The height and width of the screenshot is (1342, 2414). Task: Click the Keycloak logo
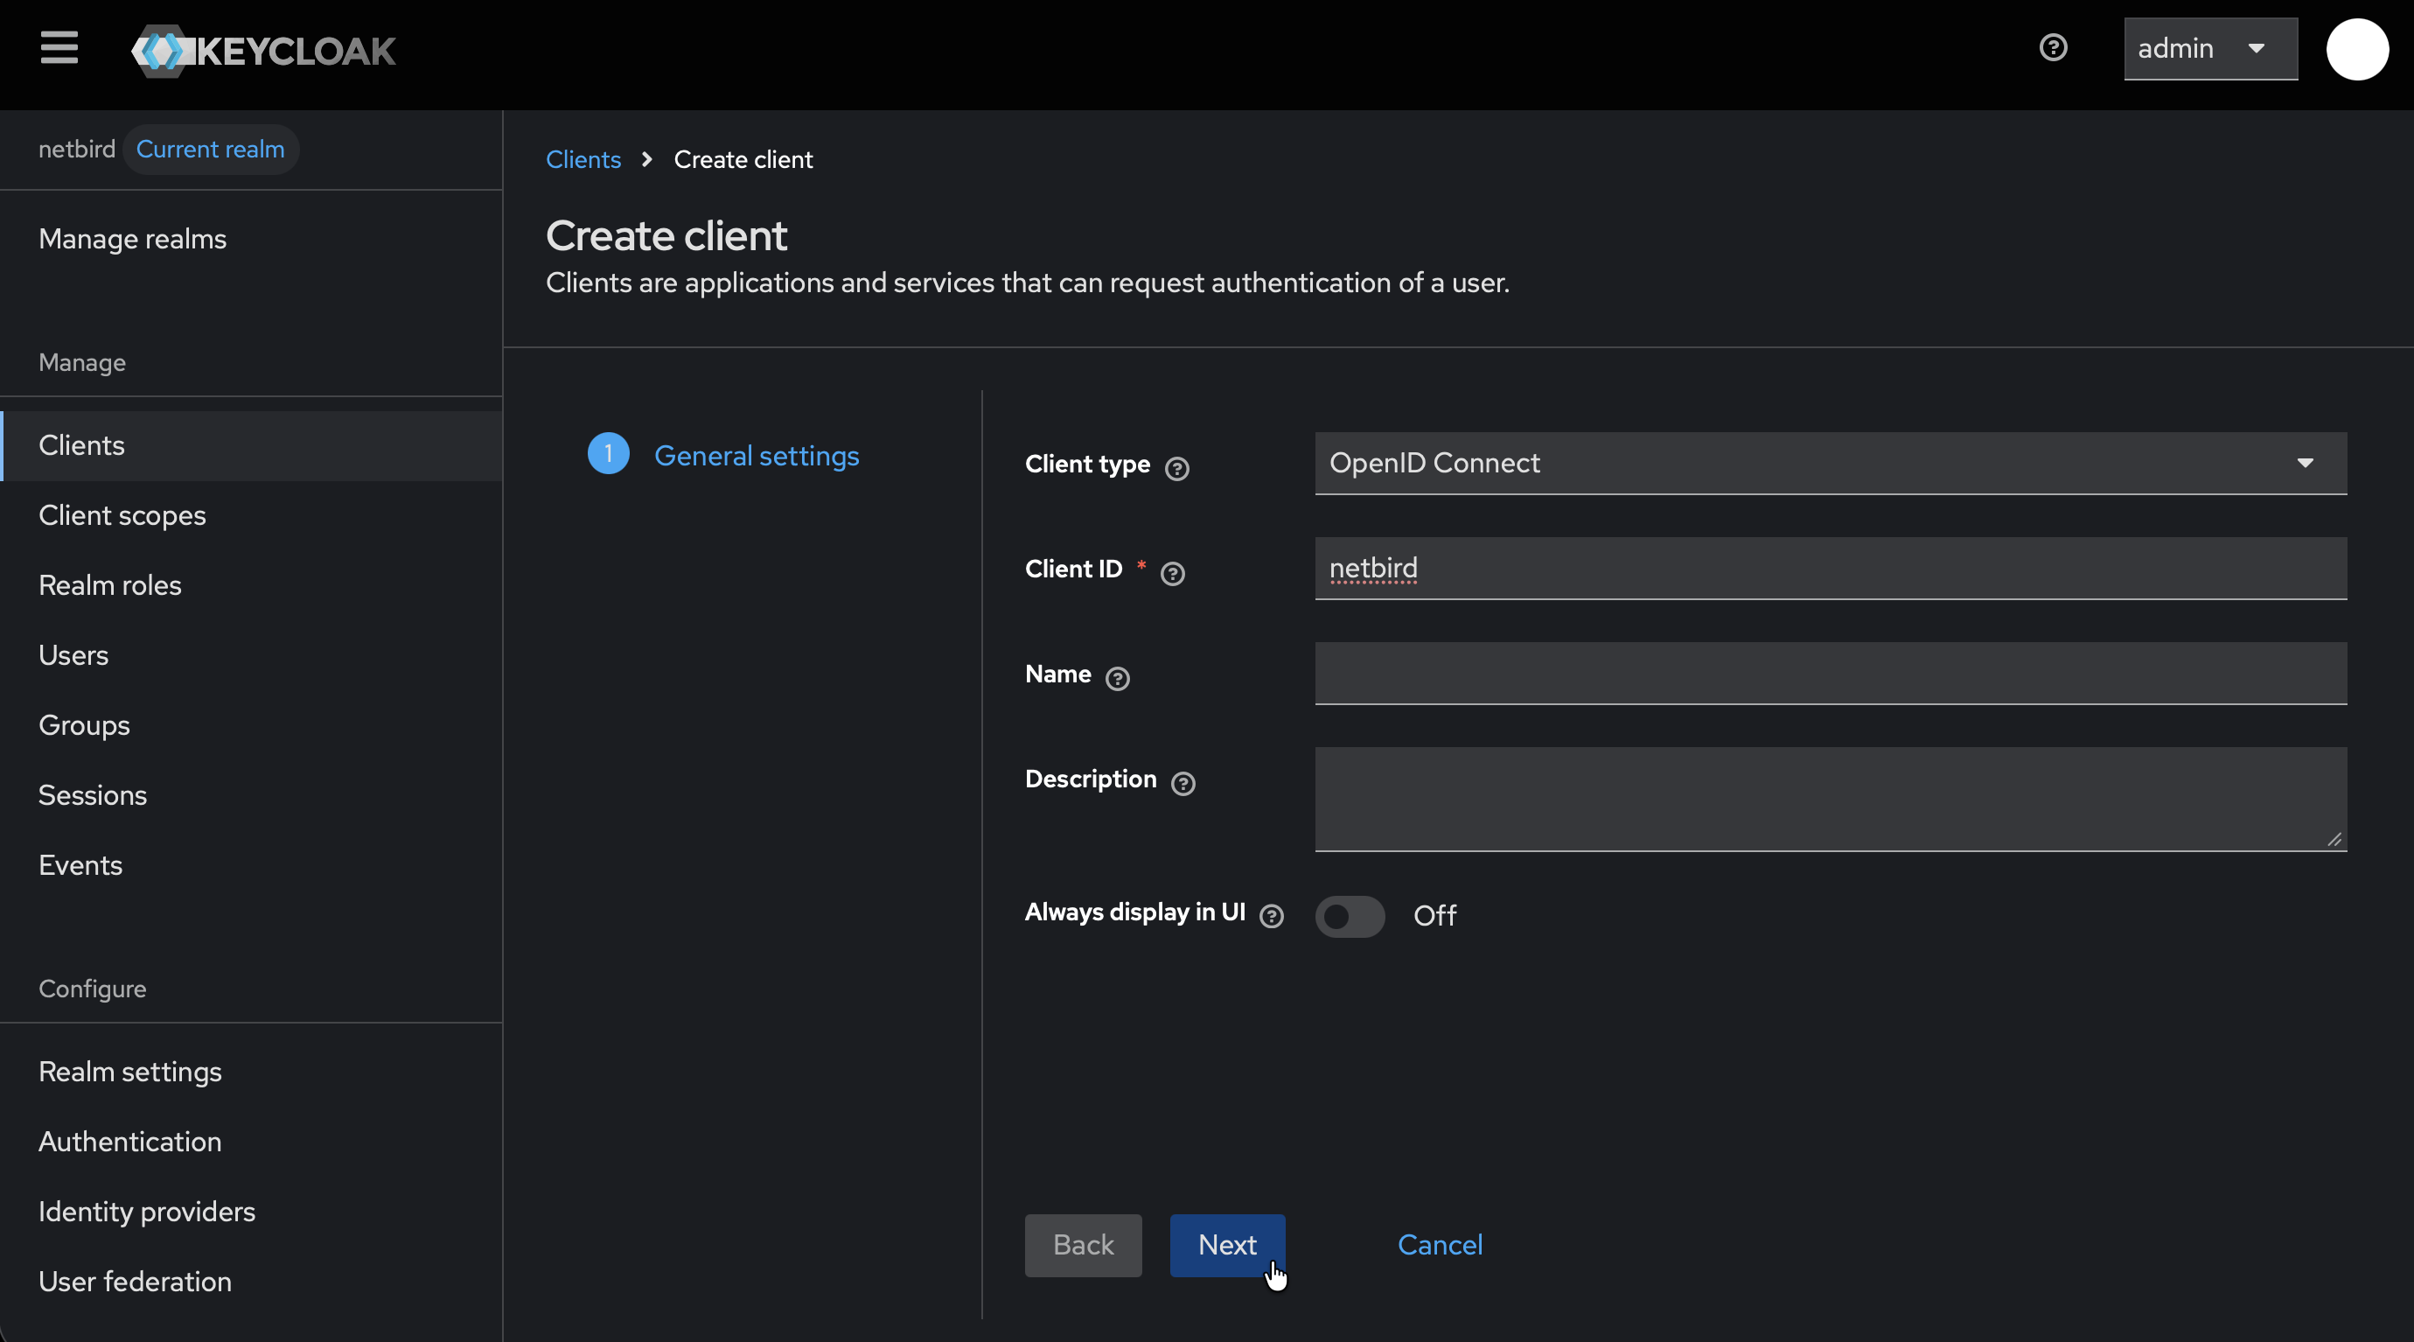point(262,51)
